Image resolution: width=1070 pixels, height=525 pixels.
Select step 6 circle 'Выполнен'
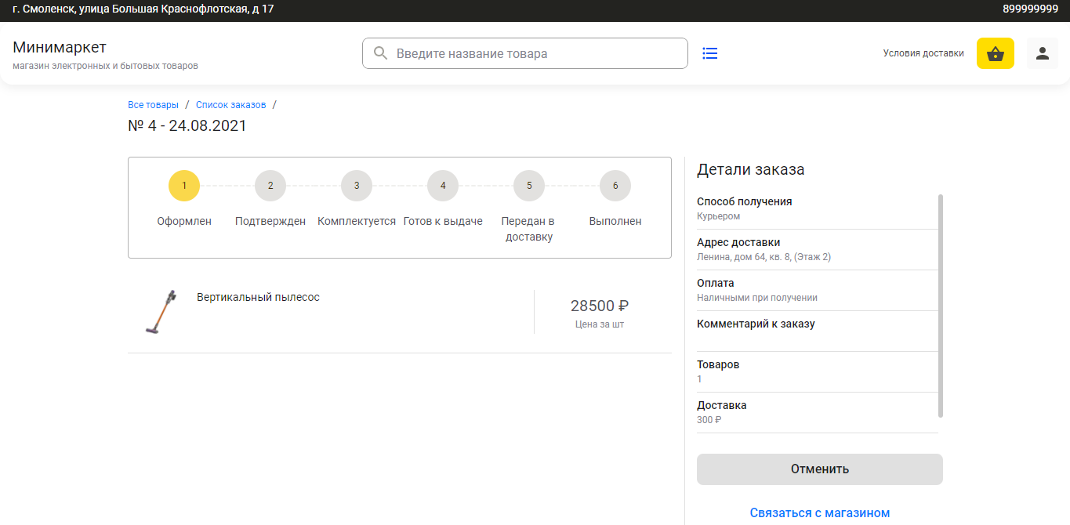pos(615,186)
